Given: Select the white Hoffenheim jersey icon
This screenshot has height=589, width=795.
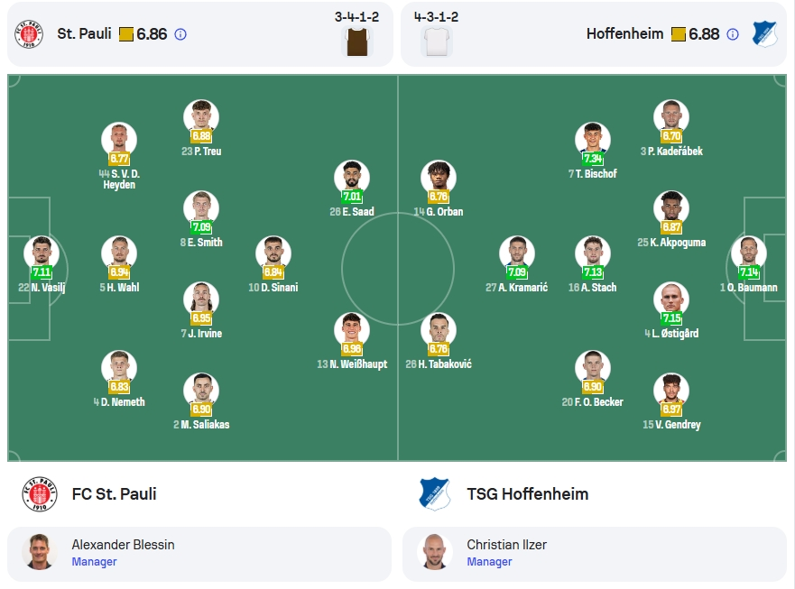Looking at the screenshot, I should pos(437,41).
